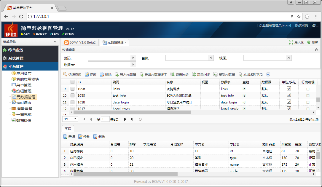The image size is (322, 187).
Task: Click 复制元数据 copy toolbar button
Action: click(x=224, y=75)
